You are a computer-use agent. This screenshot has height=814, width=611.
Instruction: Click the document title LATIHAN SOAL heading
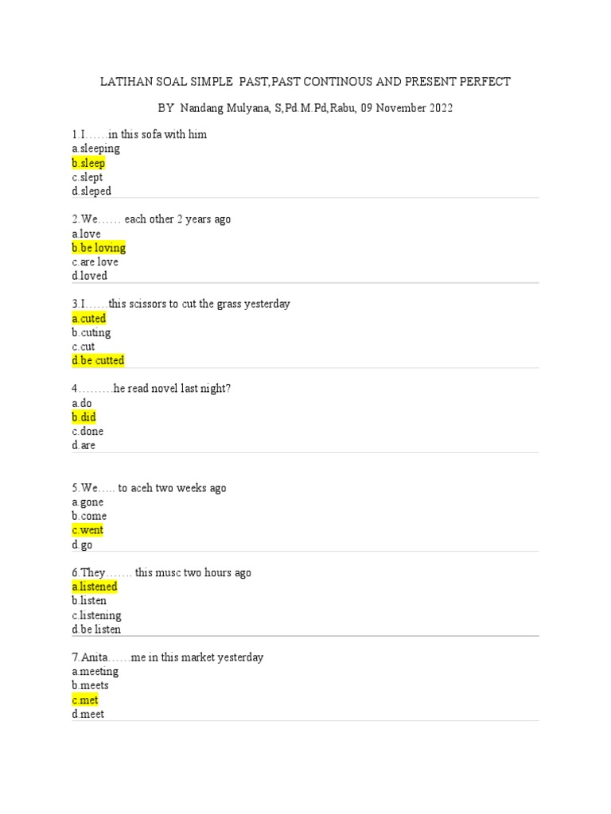point(305,82)
